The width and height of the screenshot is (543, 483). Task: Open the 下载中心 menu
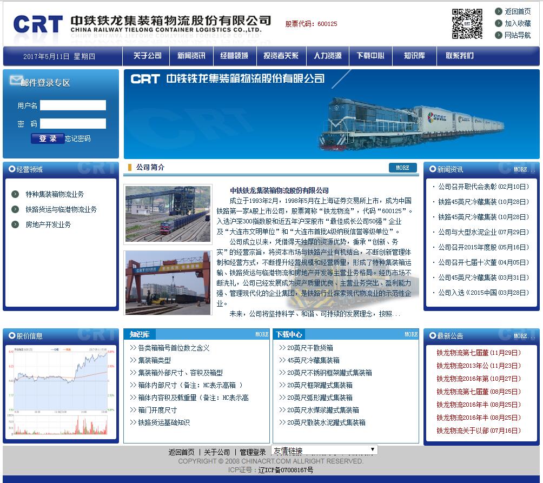click(x=370, y=56)
